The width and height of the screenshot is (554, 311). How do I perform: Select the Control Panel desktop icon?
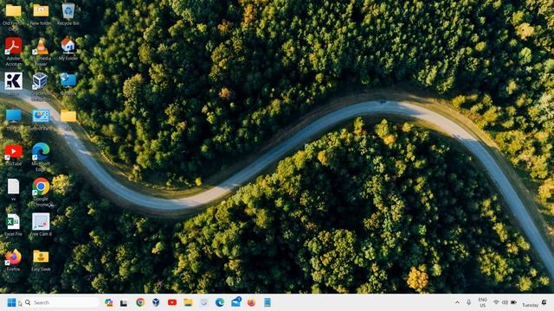click(x=41, y=120)
